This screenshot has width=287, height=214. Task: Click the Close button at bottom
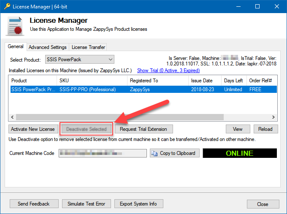pyautogui.click(x=263, y=204)
